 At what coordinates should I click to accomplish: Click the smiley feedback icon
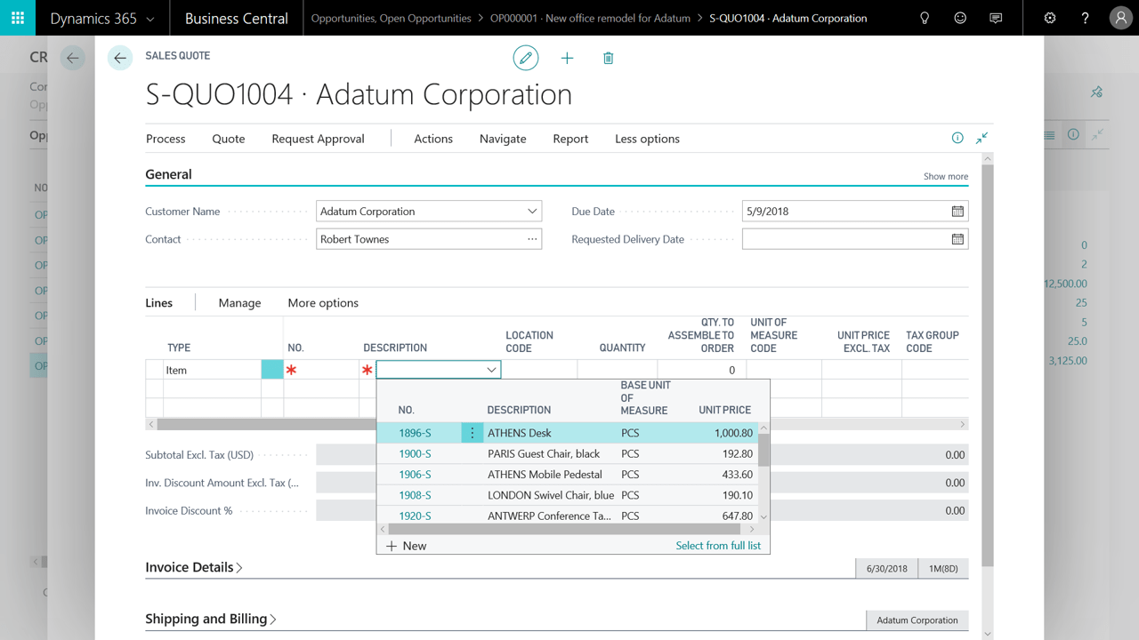point(960,18)
